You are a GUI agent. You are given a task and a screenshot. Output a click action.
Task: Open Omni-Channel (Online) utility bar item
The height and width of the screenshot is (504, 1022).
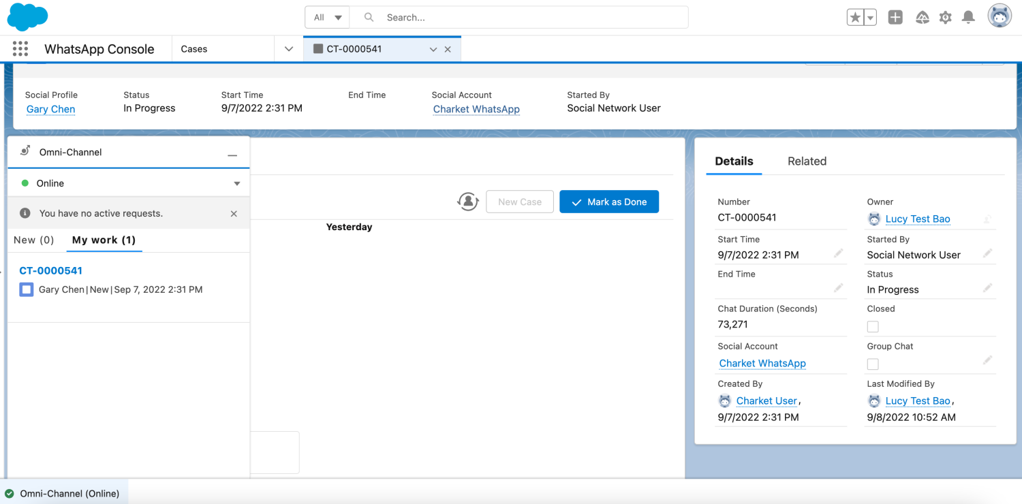[63, 493]
